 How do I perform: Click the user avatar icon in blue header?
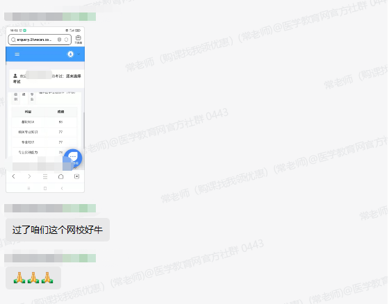click(70, 54)
